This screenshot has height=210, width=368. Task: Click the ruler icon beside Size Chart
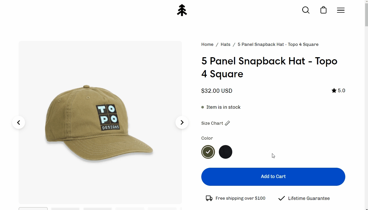[227, 123]
